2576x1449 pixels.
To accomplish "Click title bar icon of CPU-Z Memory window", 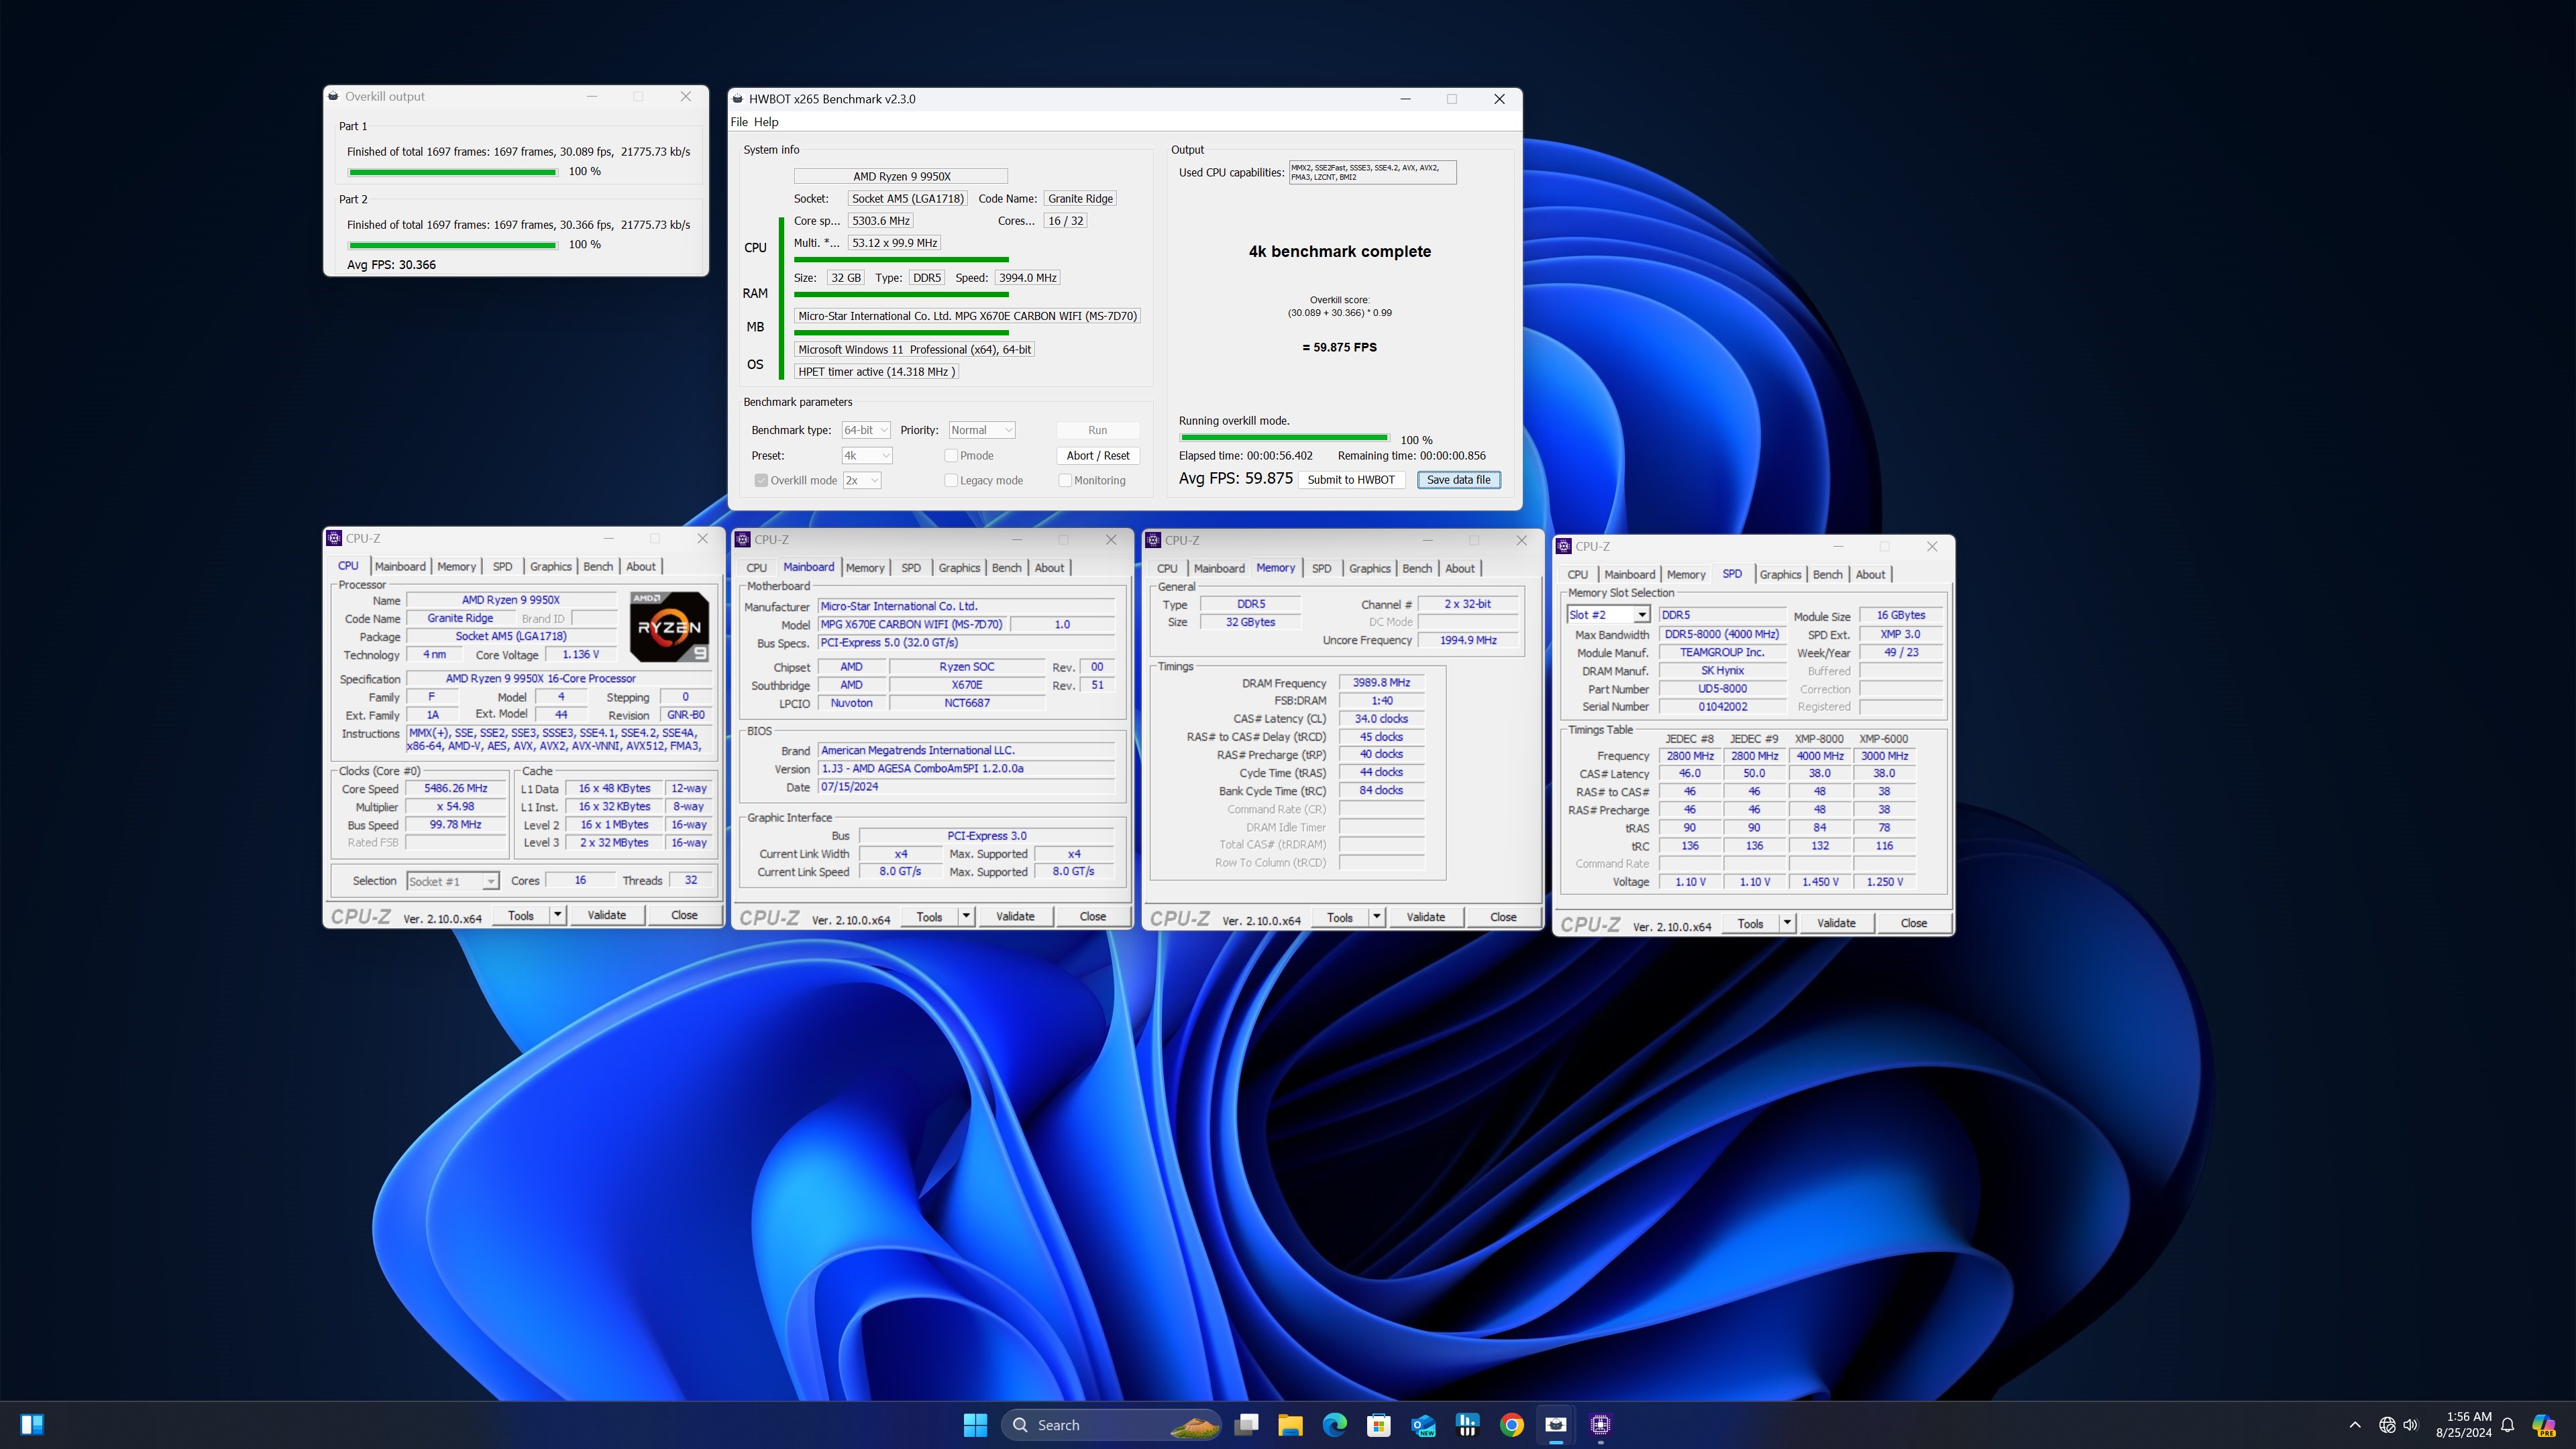I will (x=1153, y=540).
